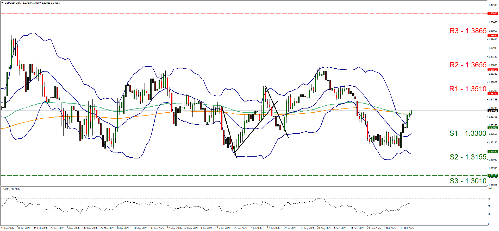This screenshot has width=499, height=231.
Task: Click the green 1.31550 price tag
Action: pos(493,152)
